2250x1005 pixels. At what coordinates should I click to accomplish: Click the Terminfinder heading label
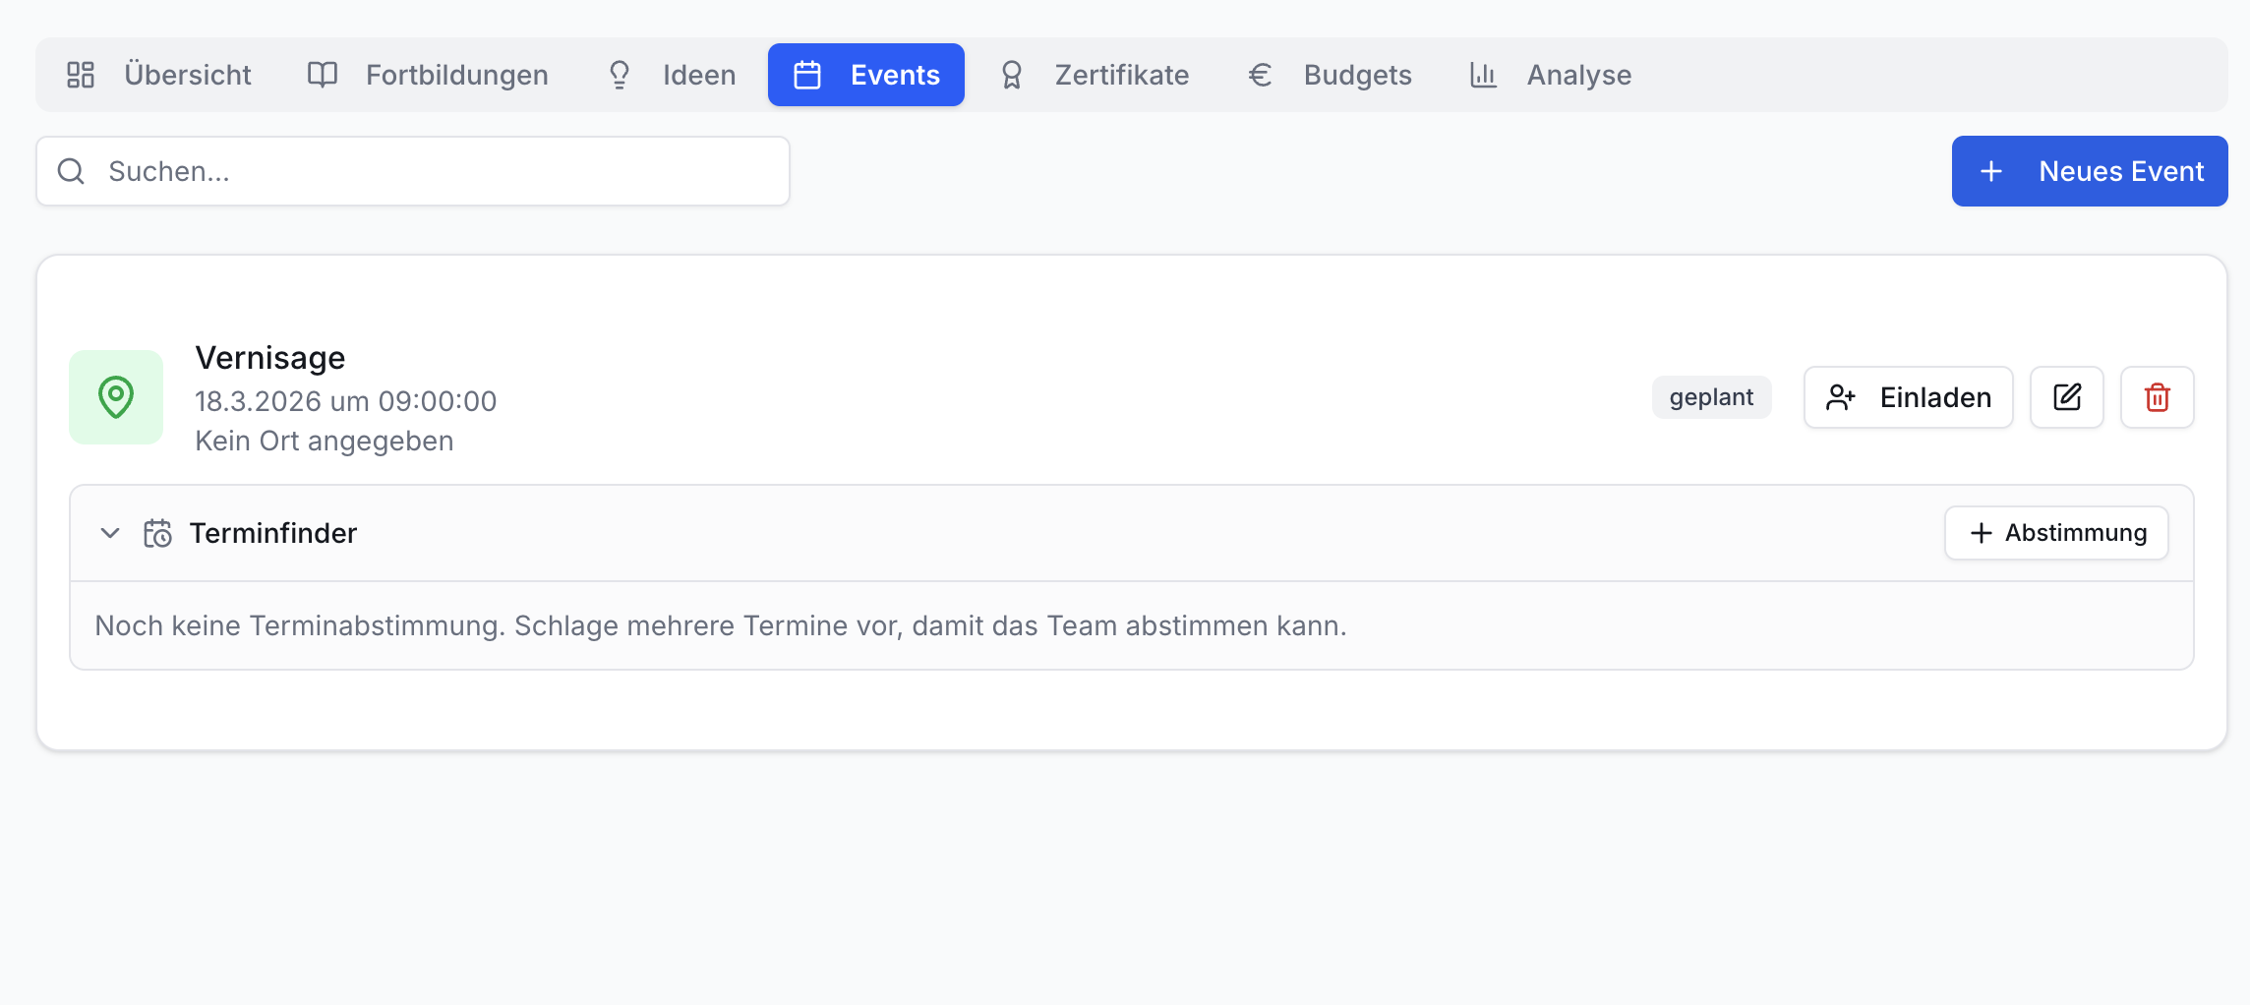273,533
